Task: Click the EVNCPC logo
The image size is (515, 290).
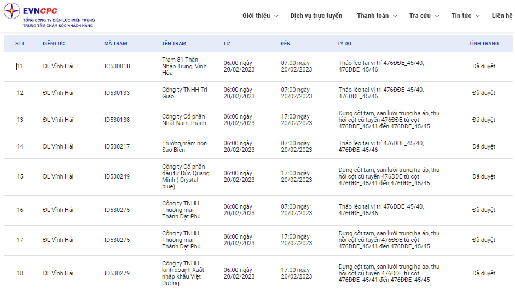Action: (x=49, y=16)
